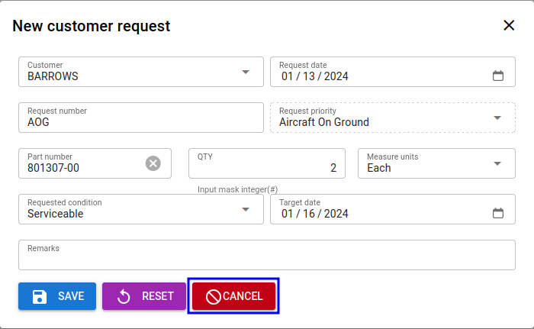Click the floppy disk icon on Save
Screen dimensions: 534x329
click(40, 296)
